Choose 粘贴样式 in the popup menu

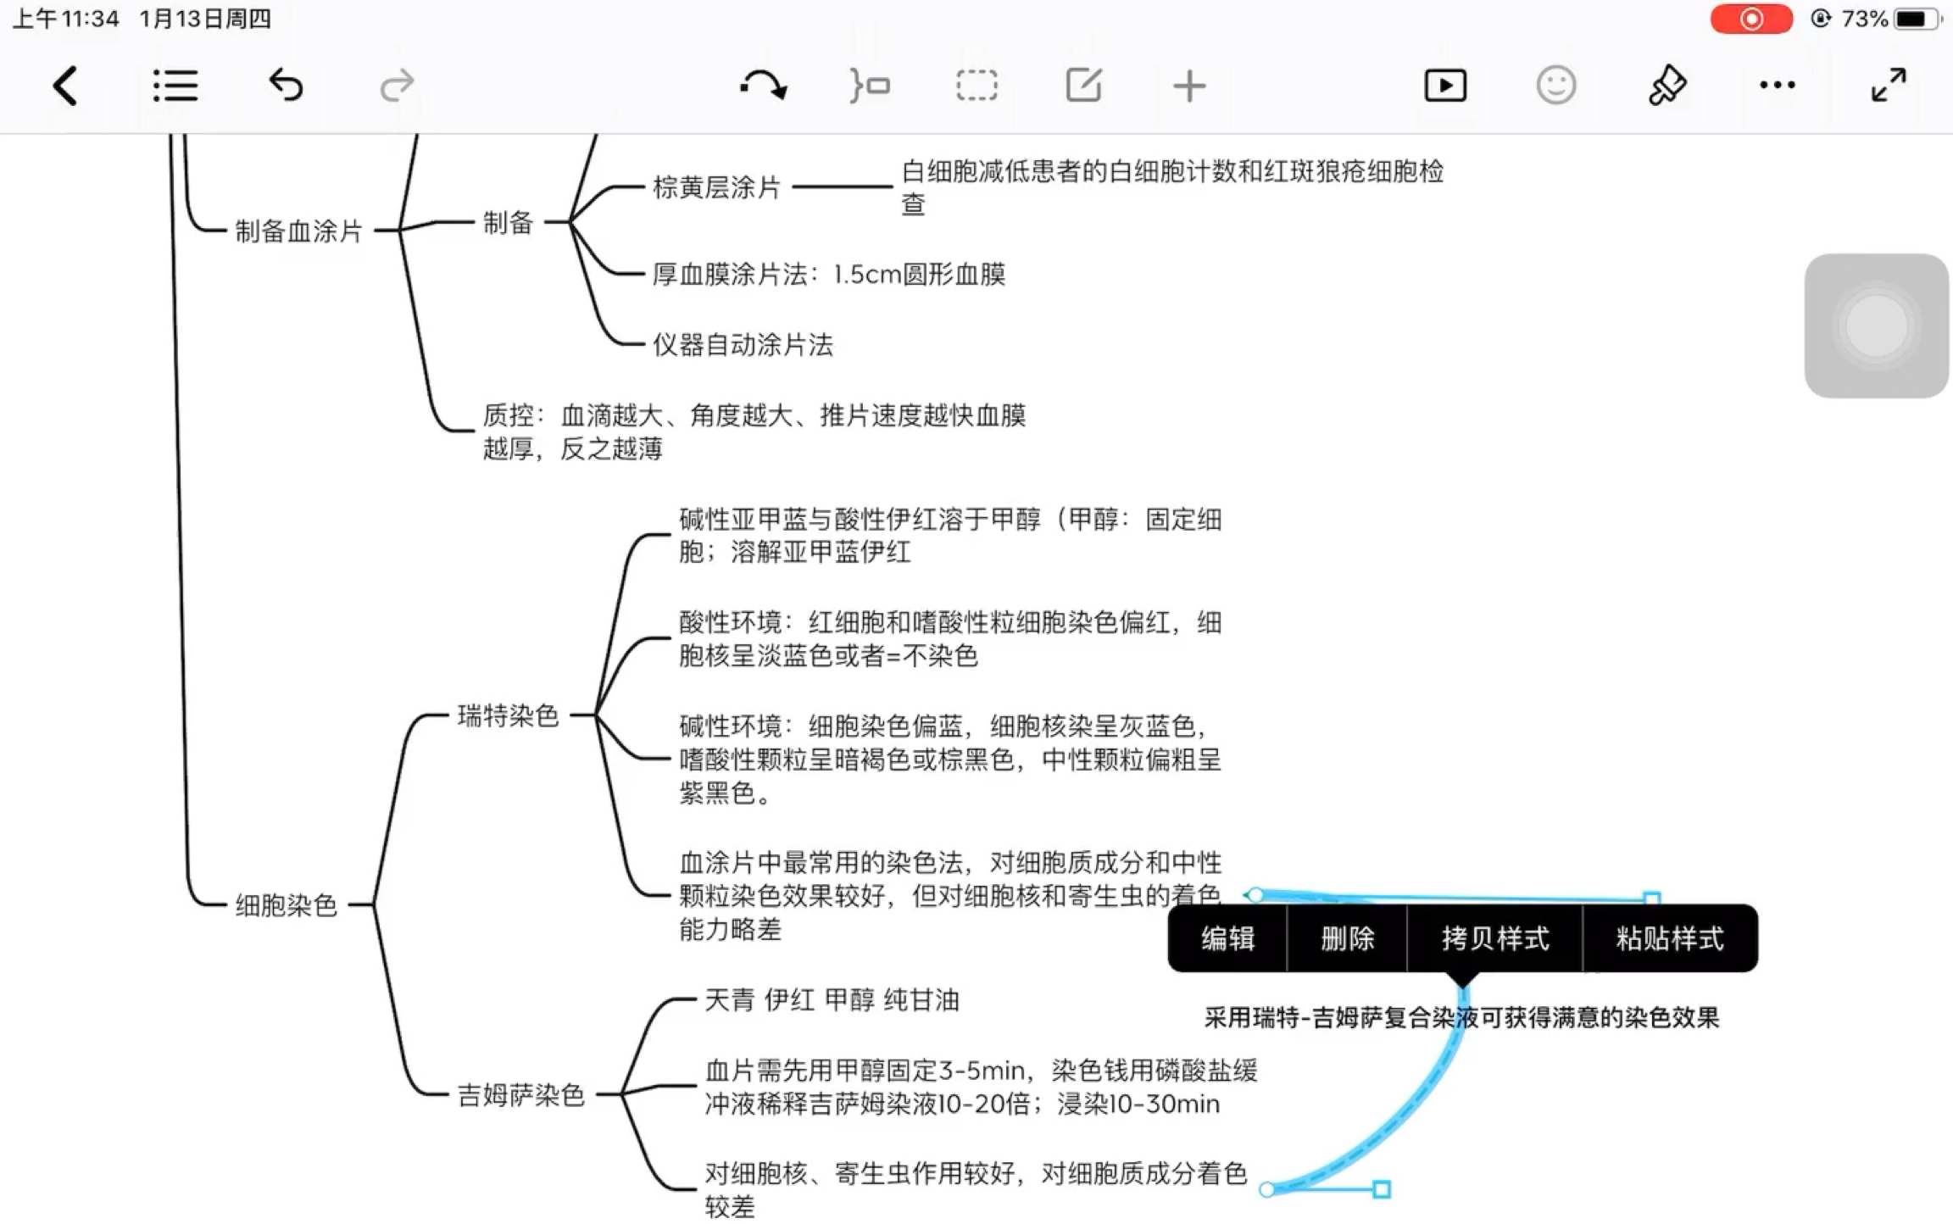[x=1670, y=938]
